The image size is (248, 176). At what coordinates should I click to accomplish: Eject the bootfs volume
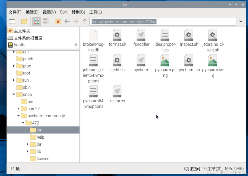76,45
